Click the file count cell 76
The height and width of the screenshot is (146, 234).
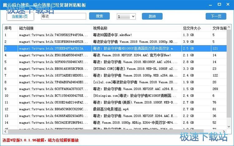tap(214, 102)
